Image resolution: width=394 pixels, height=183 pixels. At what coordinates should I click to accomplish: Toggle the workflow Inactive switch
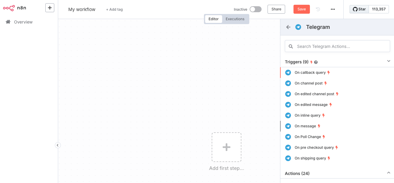(x=255, y=9)
